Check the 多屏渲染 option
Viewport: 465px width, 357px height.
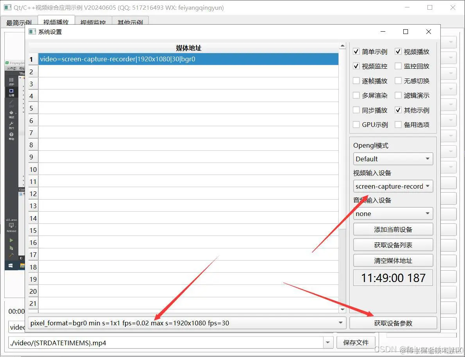pos(356,95)
